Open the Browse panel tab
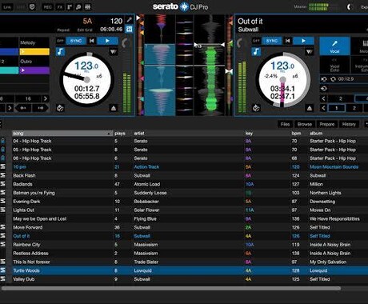This screenshot has width=368, height=304. click(x=305, y=124)
